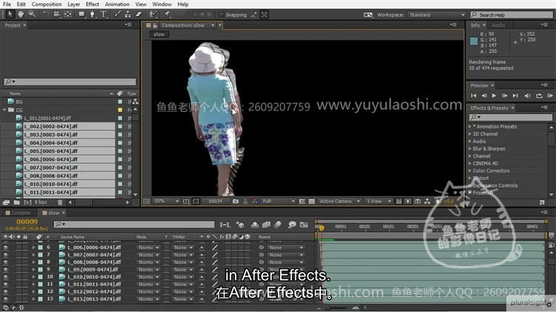Click current time 00034 in viewer
Image resolution: width=556 pixels, height=312 pixels.
[215, 202]
